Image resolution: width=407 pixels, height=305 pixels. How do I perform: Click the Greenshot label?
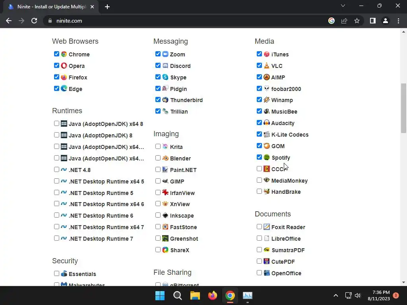click(x=184, y=239)
